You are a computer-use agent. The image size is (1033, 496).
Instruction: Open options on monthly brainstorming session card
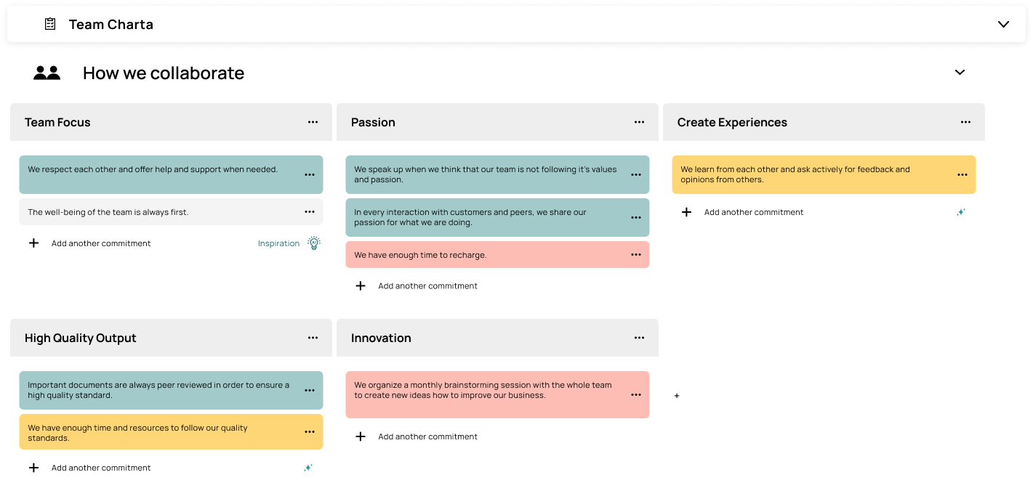(x=636, y=395)
